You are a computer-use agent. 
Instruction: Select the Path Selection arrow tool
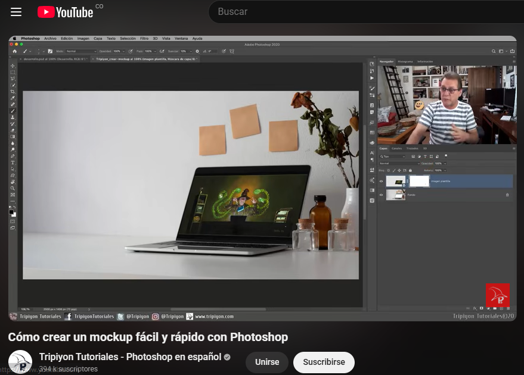click(x=13, y=169)
